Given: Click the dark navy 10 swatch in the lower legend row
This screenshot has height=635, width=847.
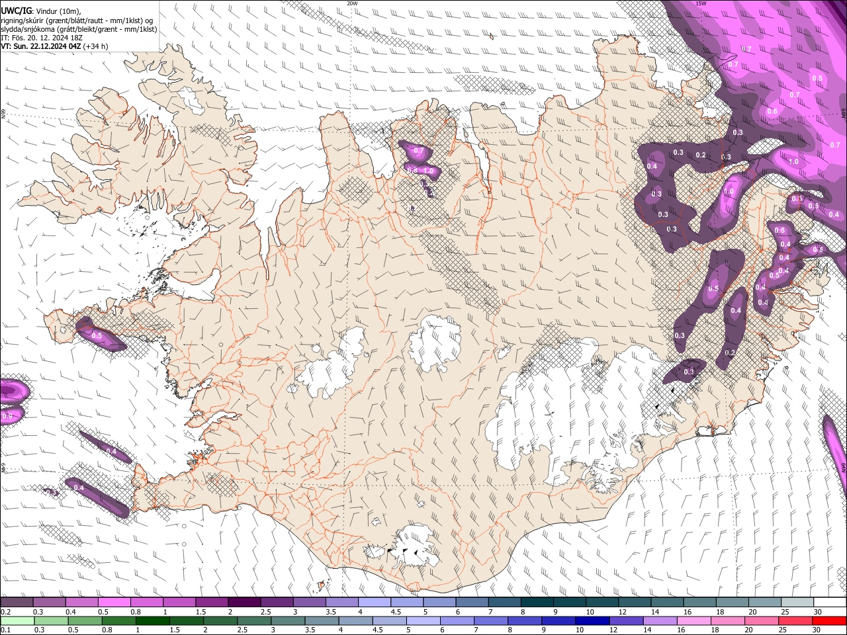Looking at the screenshot, I should coord(591,621).
